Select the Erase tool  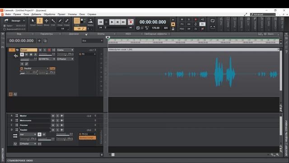[x=67, y=21]
